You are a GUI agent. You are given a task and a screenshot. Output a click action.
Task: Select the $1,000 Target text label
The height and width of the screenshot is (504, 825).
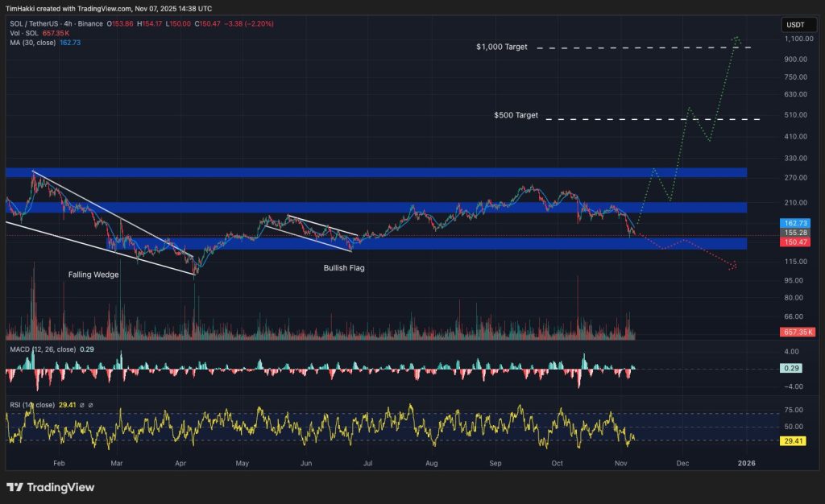click(500, 48)
